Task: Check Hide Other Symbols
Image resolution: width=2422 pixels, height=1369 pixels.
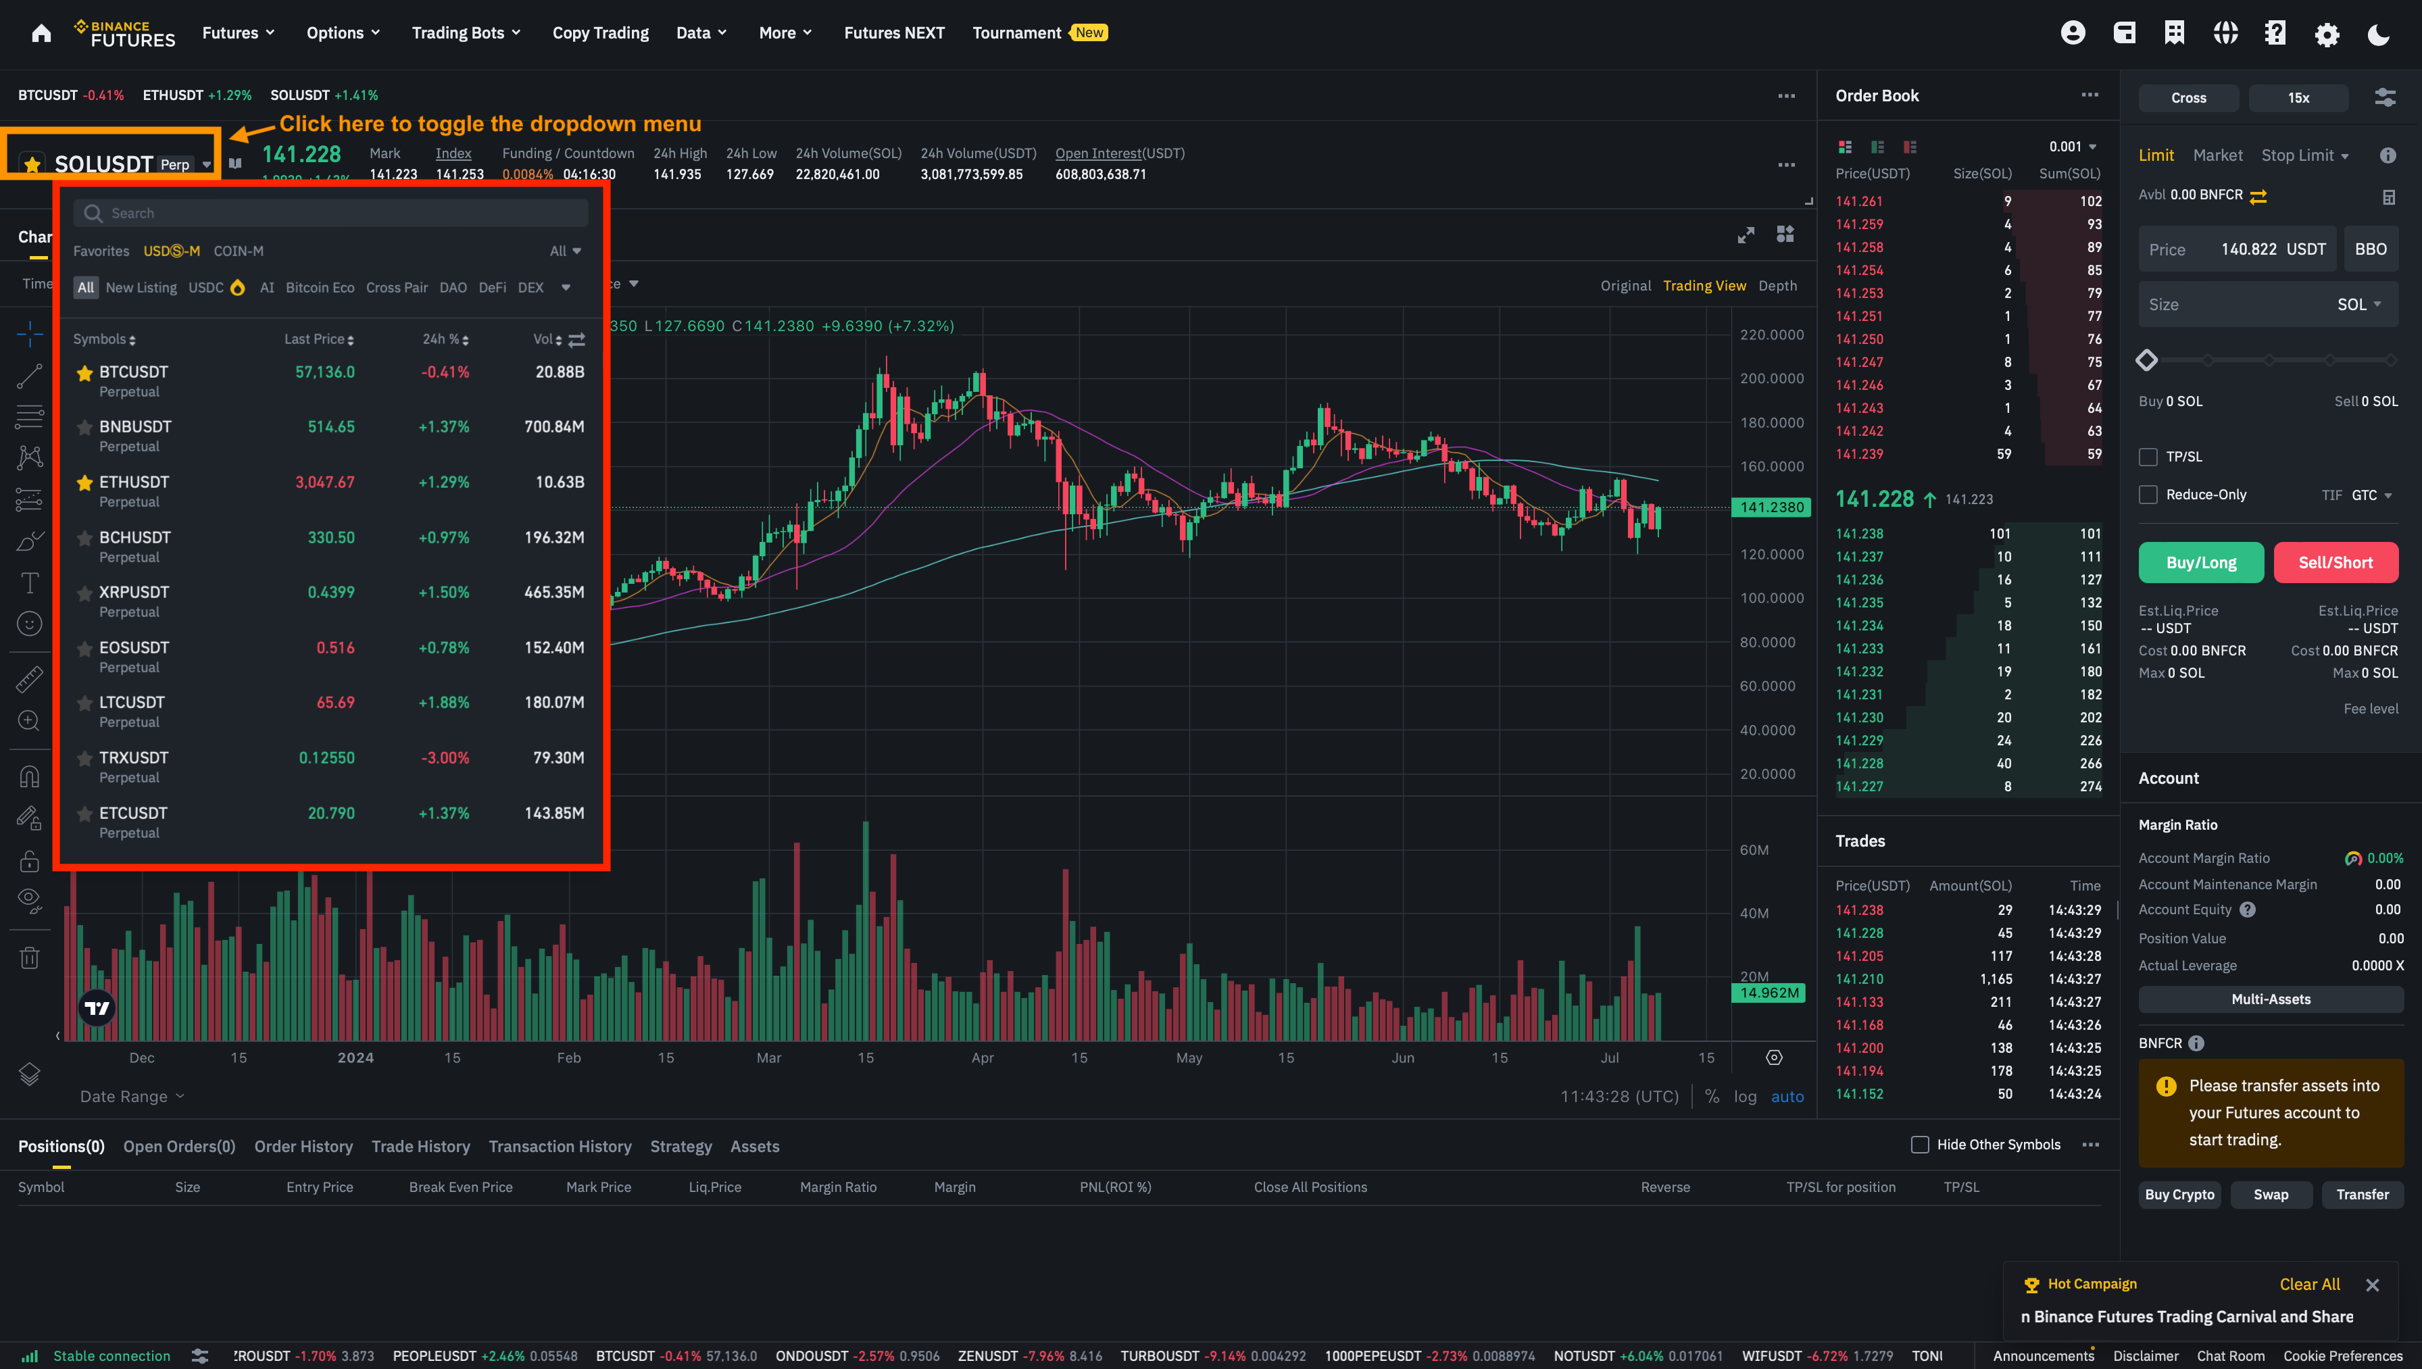Action: (x=1920, y=1144)
